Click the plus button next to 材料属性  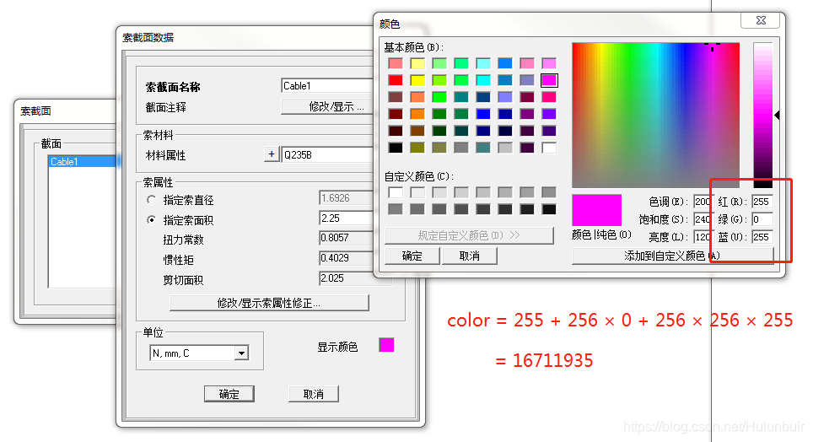[x=272, y=154]
